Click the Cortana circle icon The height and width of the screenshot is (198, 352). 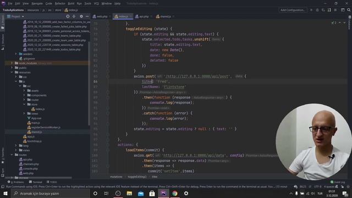tap(95, 193)
